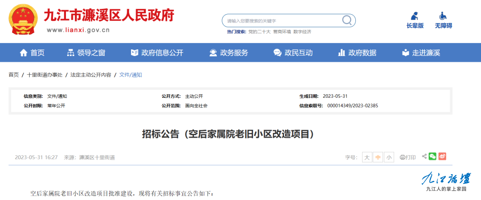Image resolution: width=481 pixels, height=200 pixels.
Task: Print the page using 打印
Action: pyautogui.click(x=408, y=157)
